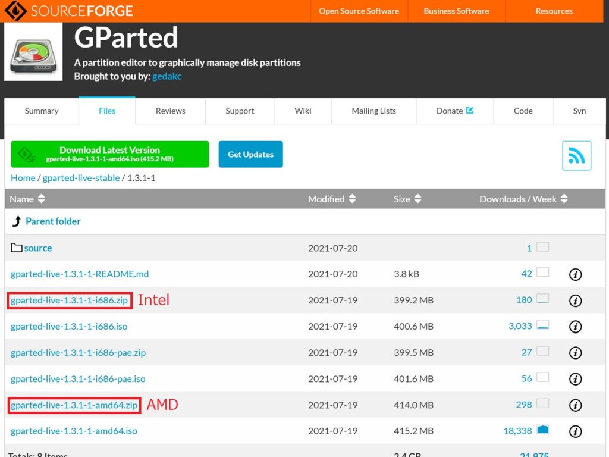609x457 pixels.
Task: Show info for gparted-live-1.3.1-1-i686-pae.zip
Action: [575, 353]
